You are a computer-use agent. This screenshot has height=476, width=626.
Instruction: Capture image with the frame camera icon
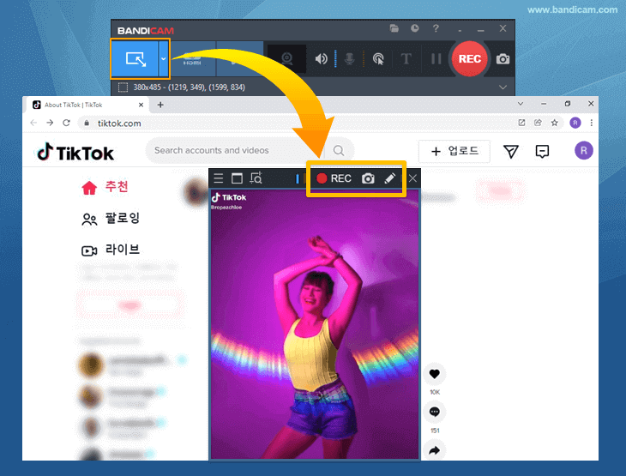[368, 178]
